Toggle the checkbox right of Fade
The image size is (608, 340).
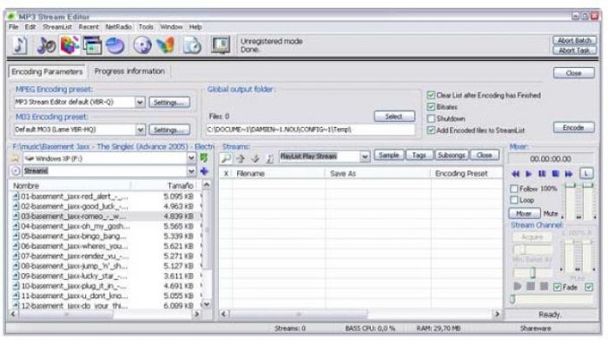[x=589, y=287]
